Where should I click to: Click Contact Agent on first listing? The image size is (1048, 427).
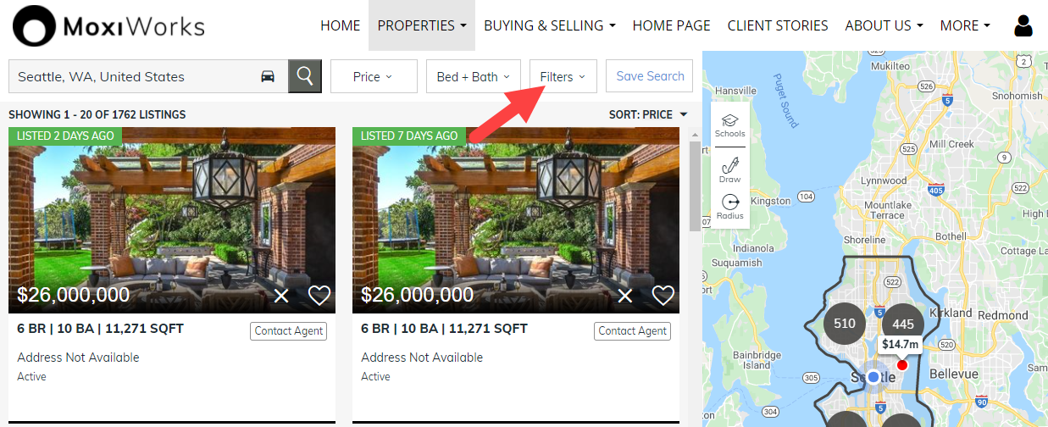tap(289, 331)
